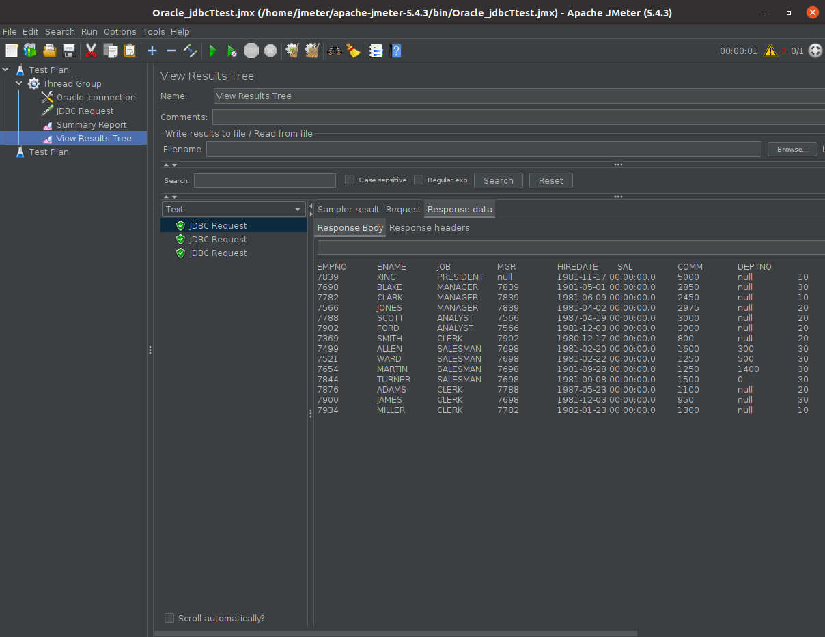This screenshot has height=637, width=825.
Task: Click the ENAME value KING
Action: (x=387, y=277)
